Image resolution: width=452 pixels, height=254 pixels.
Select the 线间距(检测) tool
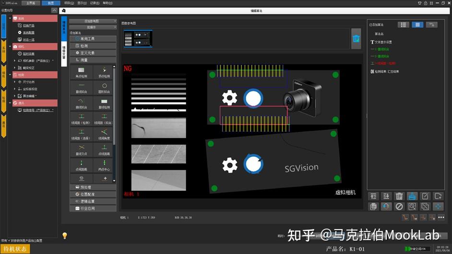tap(81, 119)
